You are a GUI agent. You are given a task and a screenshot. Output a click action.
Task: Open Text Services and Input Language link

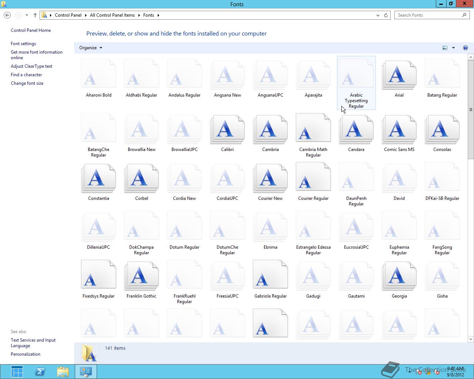click(33, 343)
